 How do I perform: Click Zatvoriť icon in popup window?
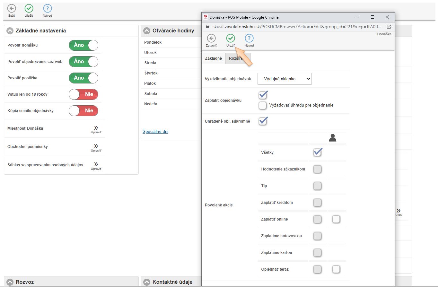coord(211,39)
